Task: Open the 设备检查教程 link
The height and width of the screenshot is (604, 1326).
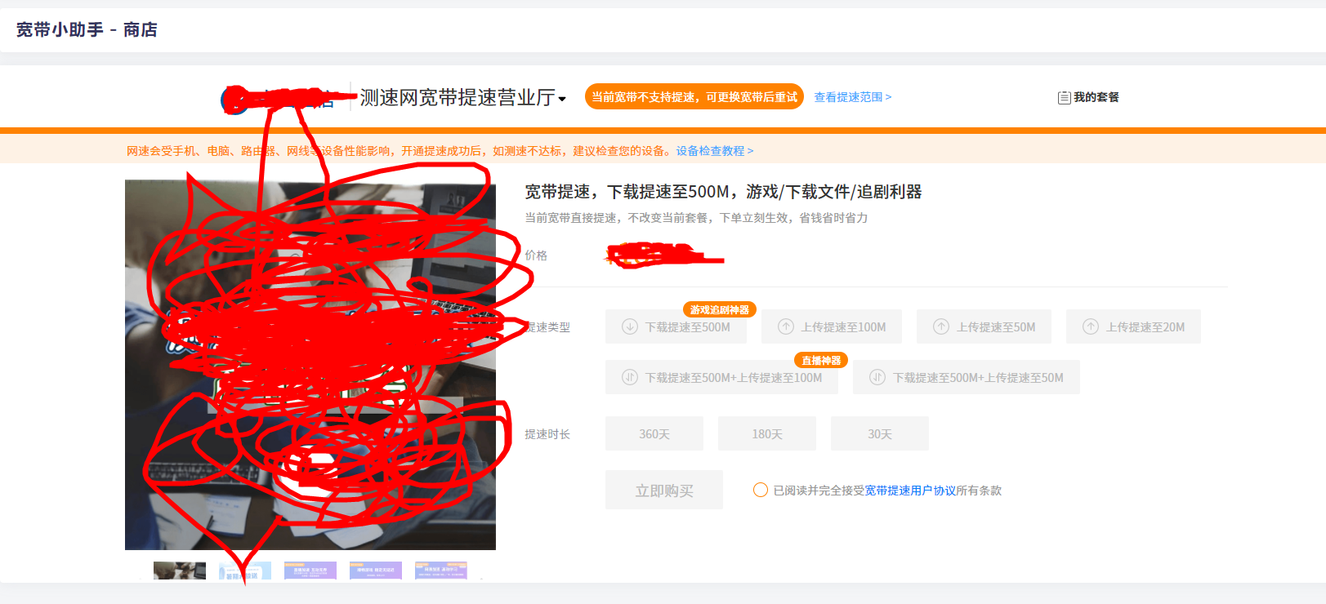Action: [x=714, y=151]
